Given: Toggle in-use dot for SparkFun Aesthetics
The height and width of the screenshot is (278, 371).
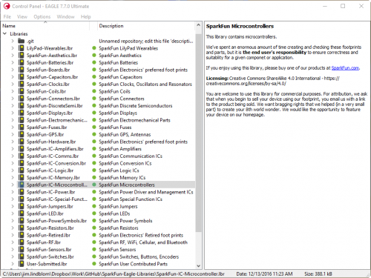Looking at the screenshot, I should (94, 56).
